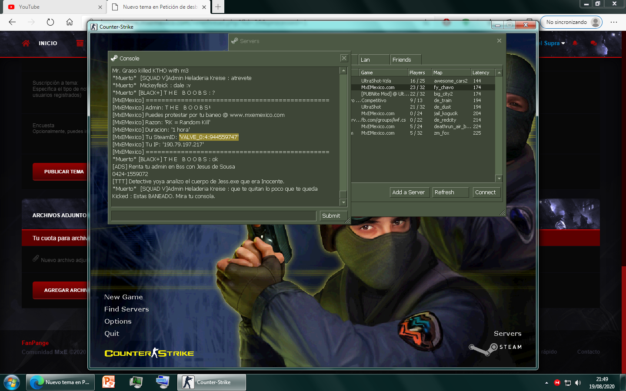Screen dimensions: 626x391
Task: Sort servers by the Map column header
Action: (x=451, y=73)
